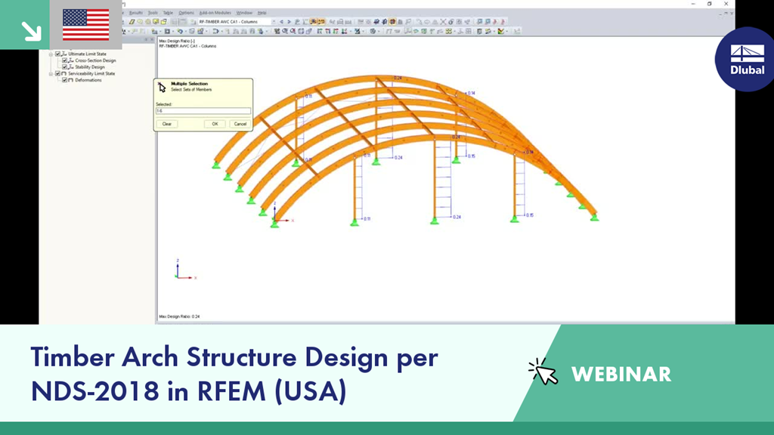Uncheck the Stability Design checkbox
Image resolution: width=774 pixels, height=435 pixels.
tap(65, 66)
